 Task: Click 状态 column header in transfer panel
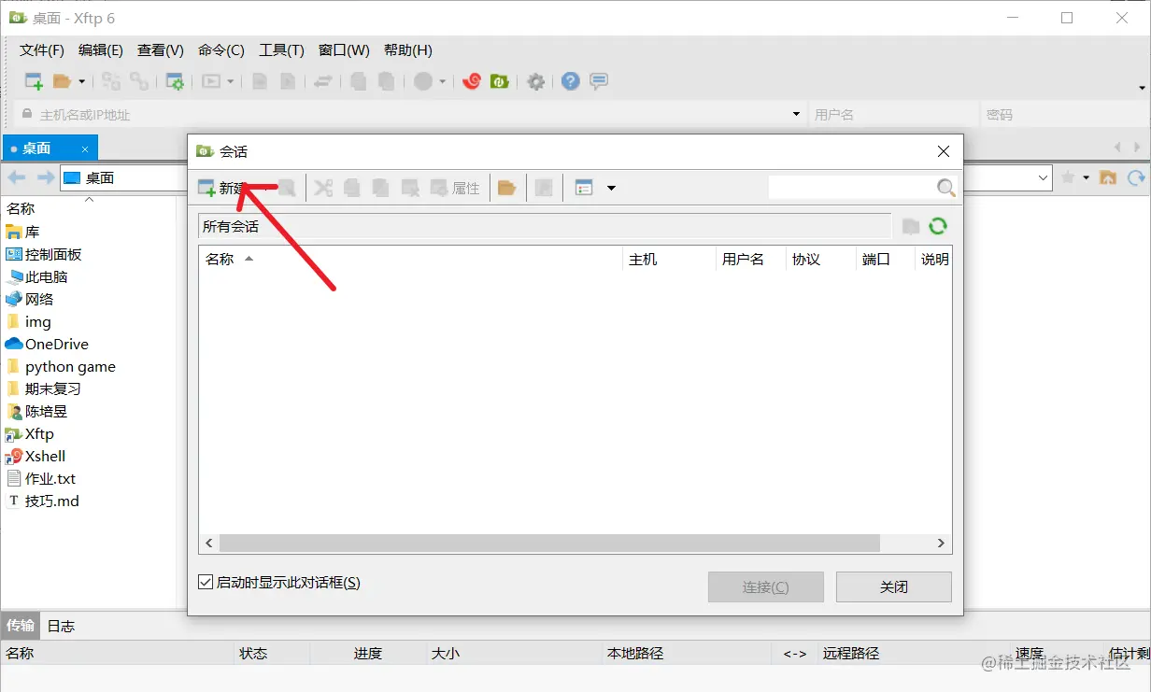pyautogui.click(x=272, y=653)
